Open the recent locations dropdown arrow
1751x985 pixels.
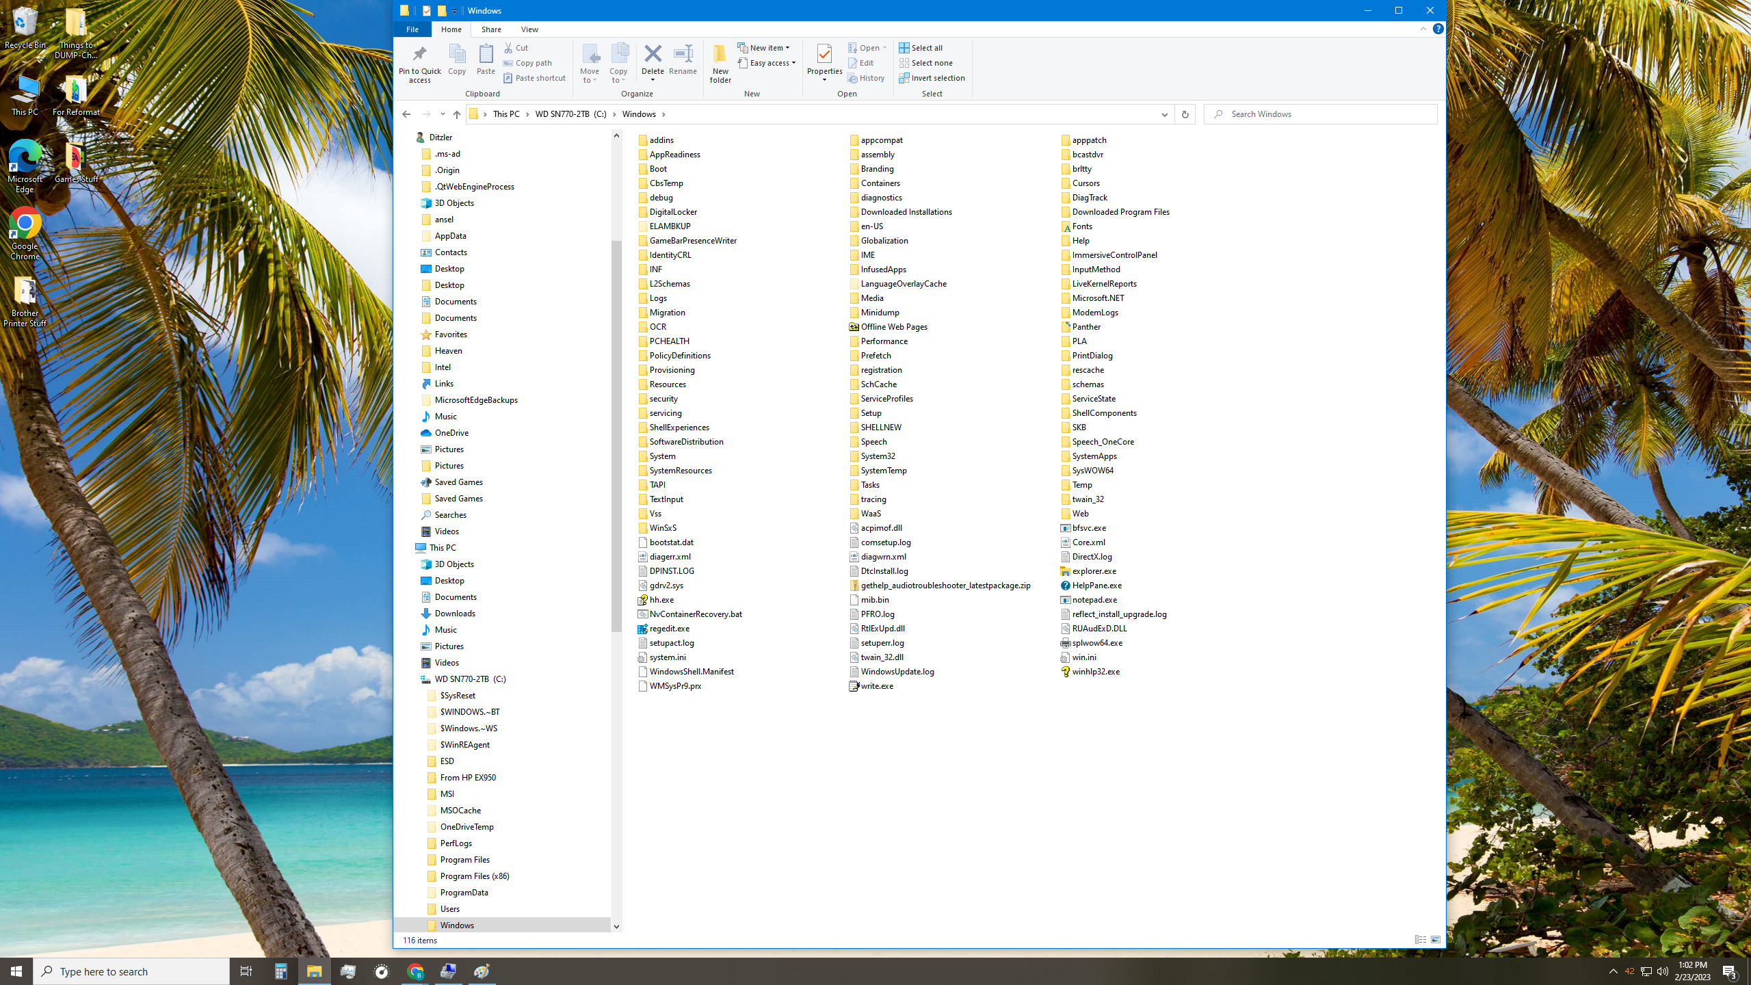point(443,114)
